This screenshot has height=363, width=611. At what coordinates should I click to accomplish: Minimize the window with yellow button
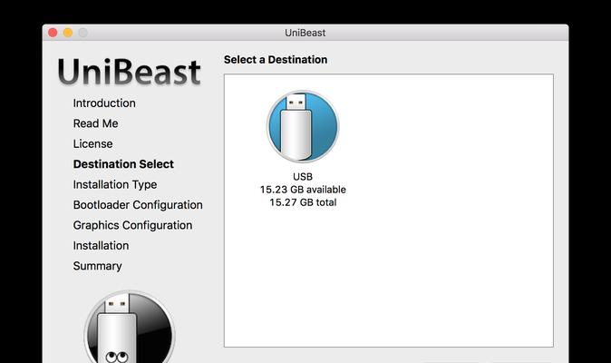[x=68, y=33]
